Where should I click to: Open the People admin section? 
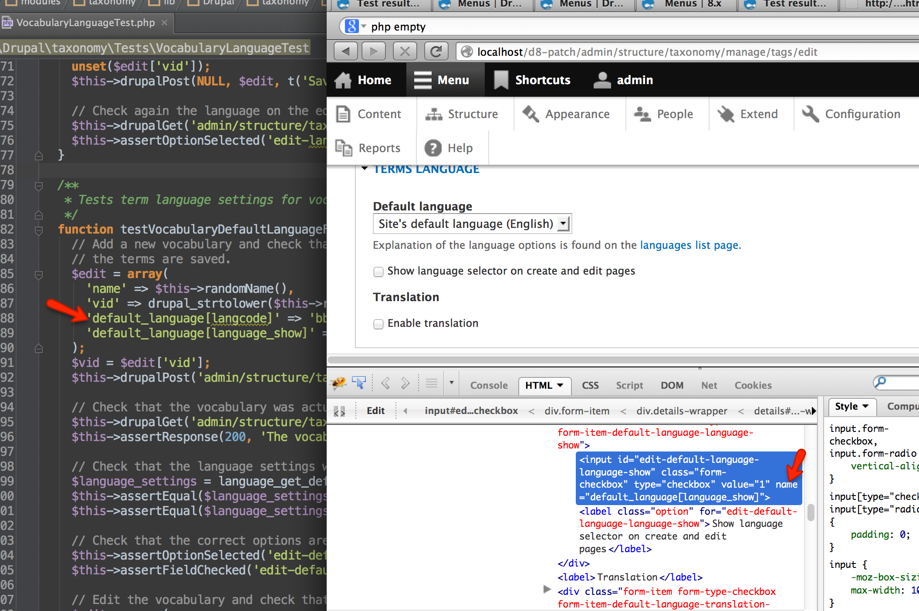click(663, 114)
